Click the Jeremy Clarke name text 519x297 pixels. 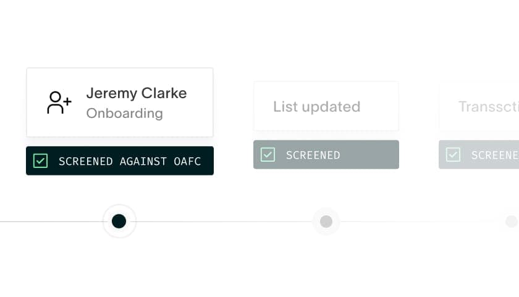click(137, 93)
